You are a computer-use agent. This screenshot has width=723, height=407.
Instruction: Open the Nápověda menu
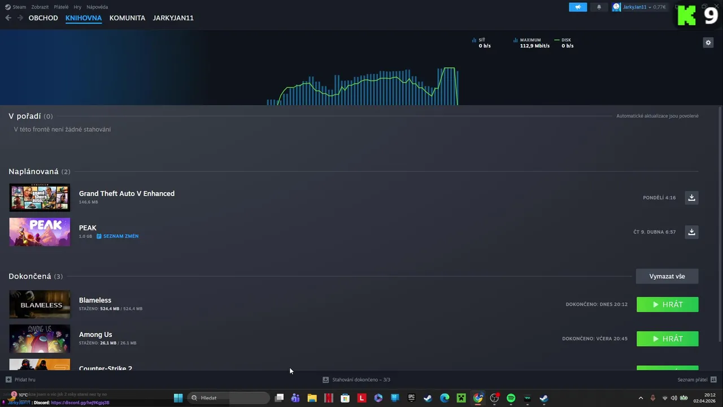click(97, 7)
